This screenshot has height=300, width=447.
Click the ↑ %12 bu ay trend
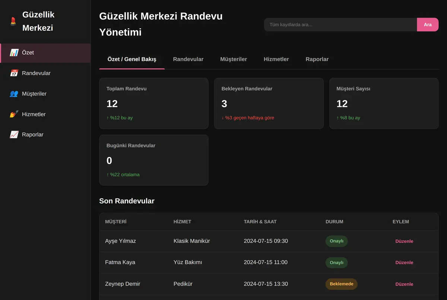pos(120,118)
